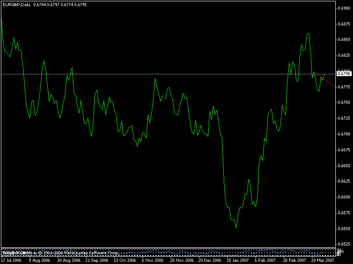Click the MetaQuotes Software Corp copyright text
353x264 pixels.
tap(79, 253)
